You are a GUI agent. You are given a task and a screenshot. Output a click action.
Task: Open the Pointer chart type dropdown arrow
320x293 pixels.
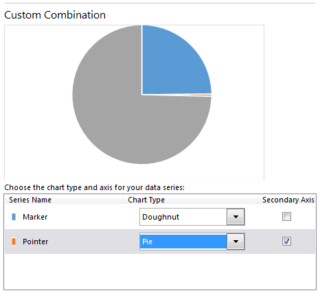pyautogui.click(x=236, y=242)
